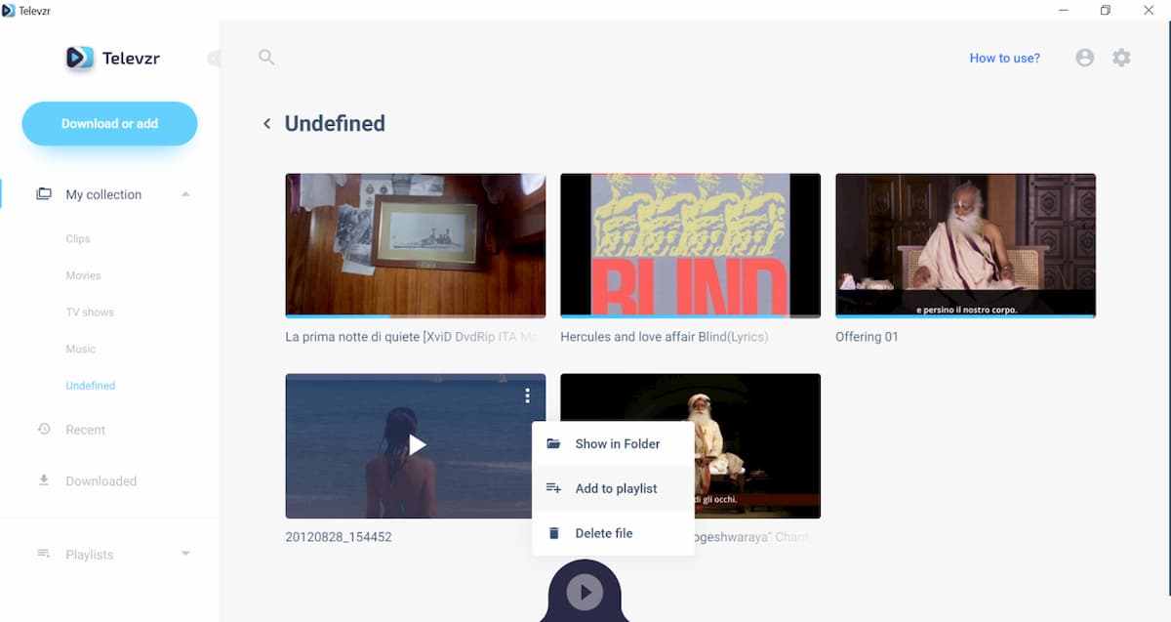Open the How to use? link

coord(1004,58)
